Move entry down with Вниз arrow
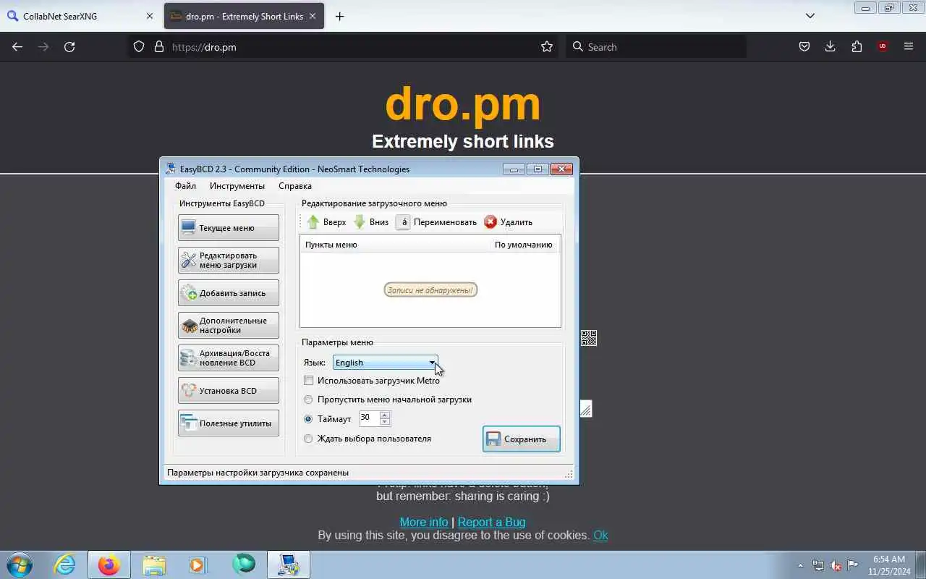Viewport: 926px width, 579px height. point(371,222)
